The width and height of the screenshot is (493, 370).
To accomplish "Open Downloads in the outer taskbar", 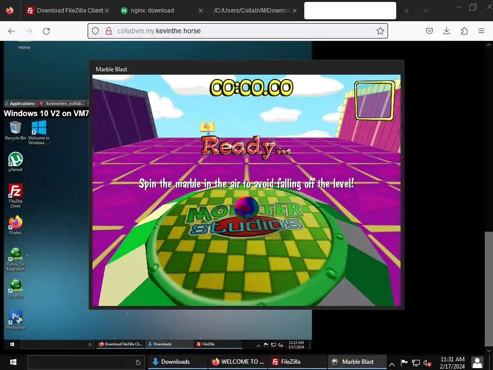I will pos(178,362).
